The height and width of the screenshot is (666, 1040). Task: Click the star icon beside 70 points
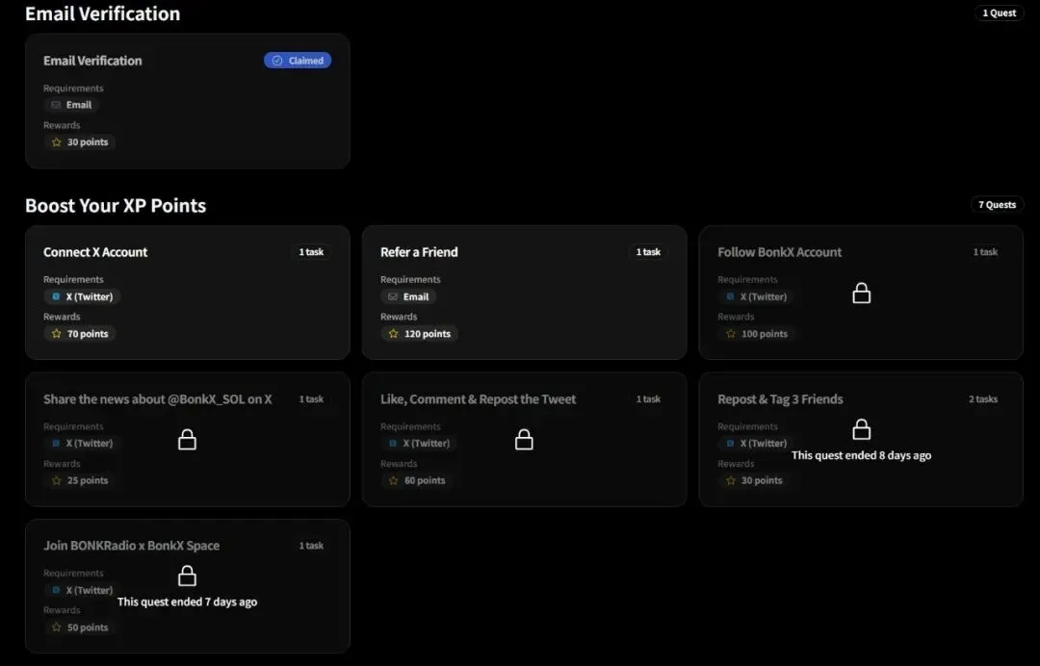point(57,333)
